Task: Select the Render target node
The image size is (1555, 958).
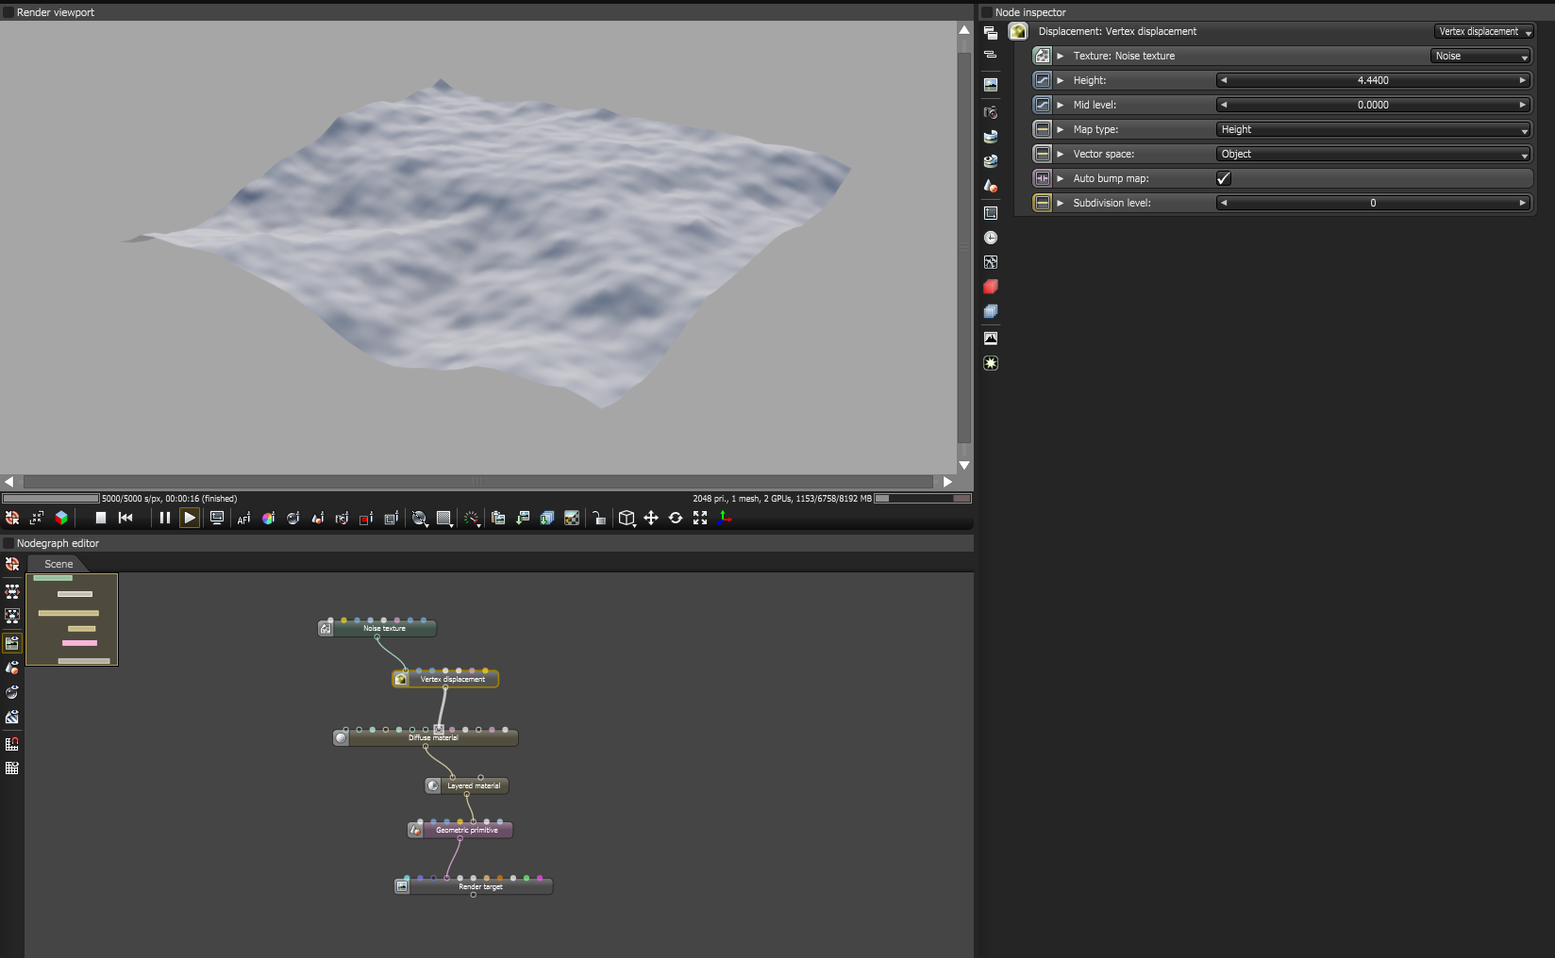Action: tap(474, 886)
